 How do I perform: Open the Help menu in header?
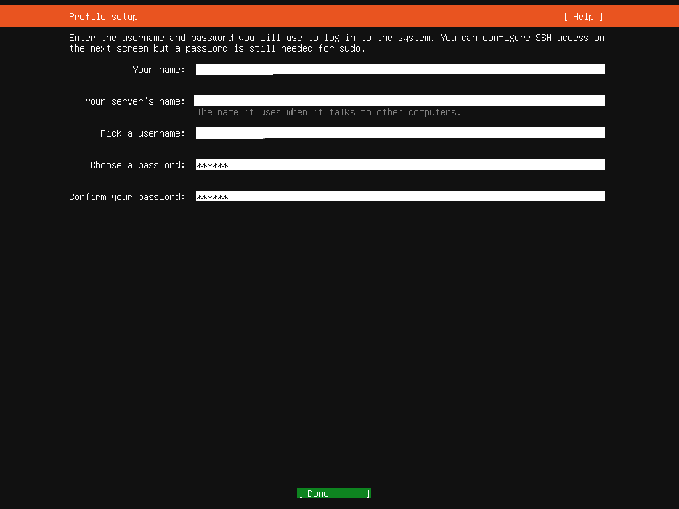click(x=583, y=17)
